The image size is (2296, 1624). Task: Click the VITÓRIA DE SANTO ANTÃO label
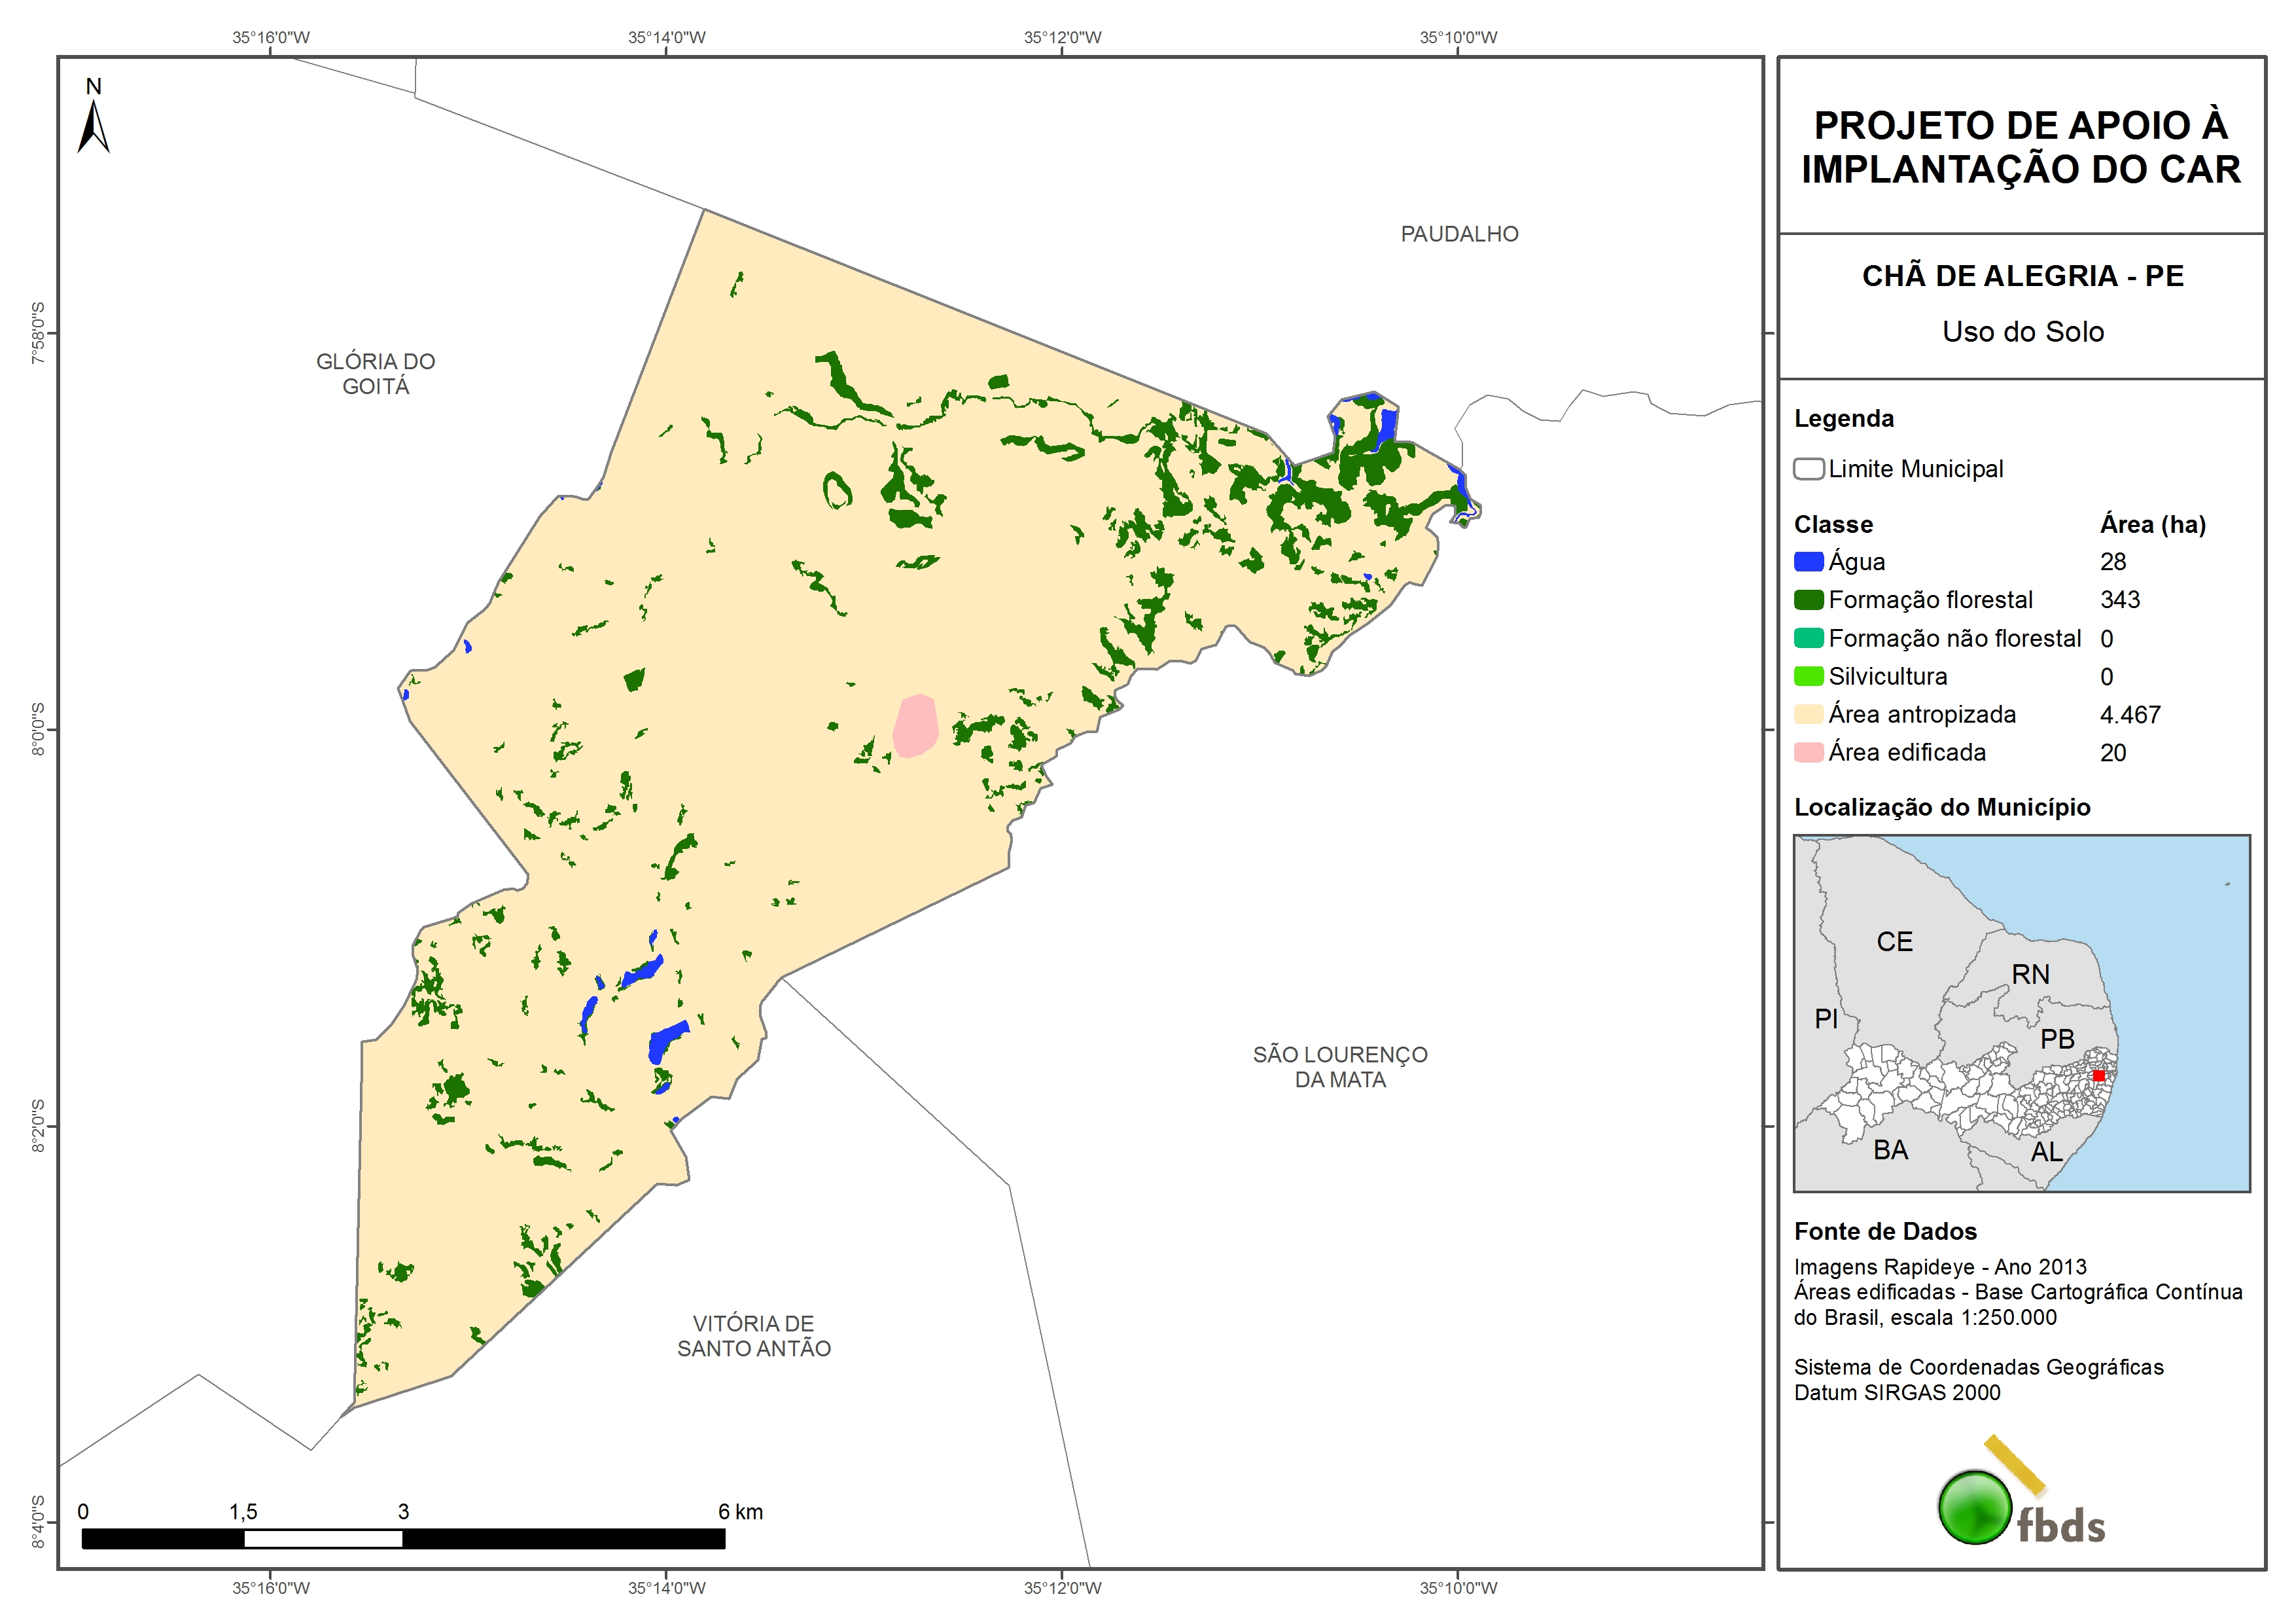754,1336
